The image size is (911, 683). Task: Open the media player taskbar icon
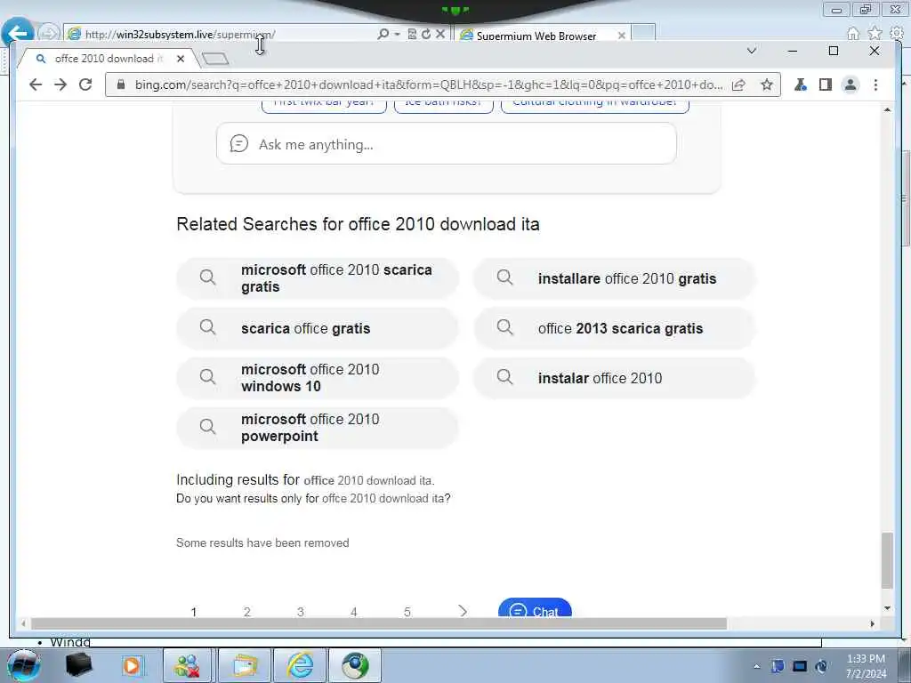tap(132, 665)
